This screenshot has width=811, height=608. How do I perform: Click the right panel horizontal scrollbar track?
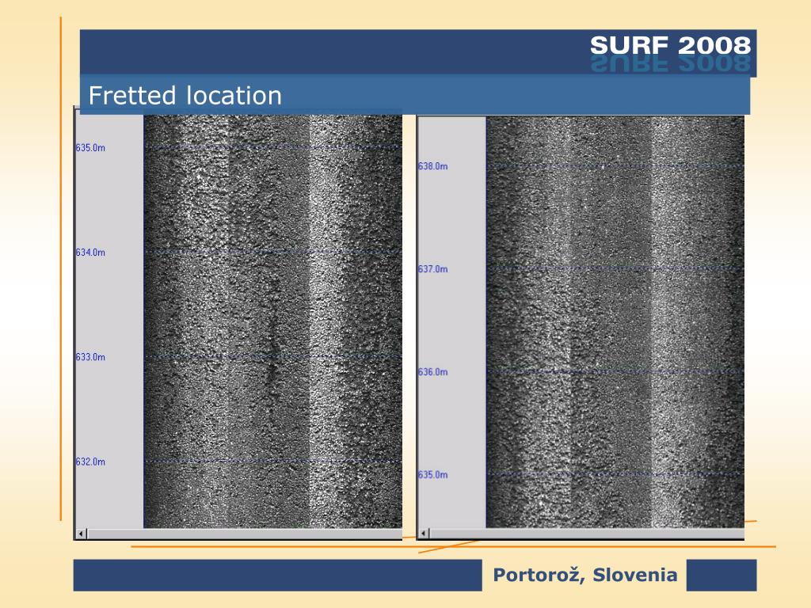point(587,533)
